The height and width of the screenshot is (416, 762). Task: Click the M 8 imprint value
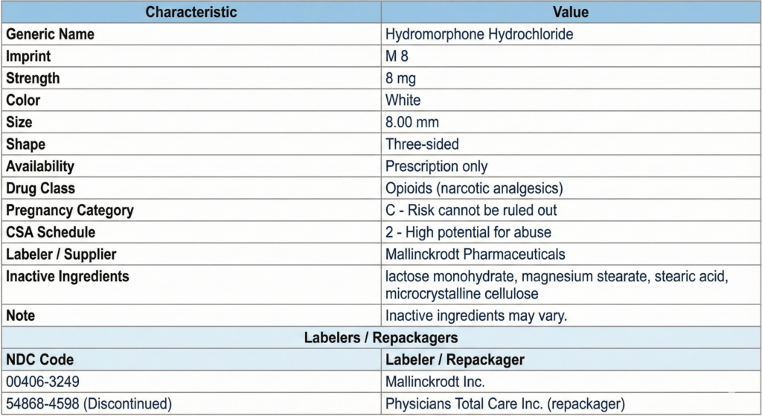(x=397, y=56)
